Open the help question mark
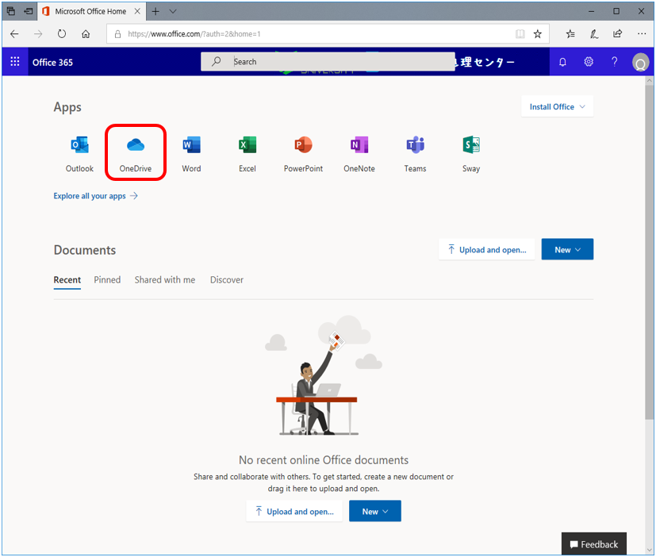The height and width of the screenshot is (557, 656). [x=614, y=62]
